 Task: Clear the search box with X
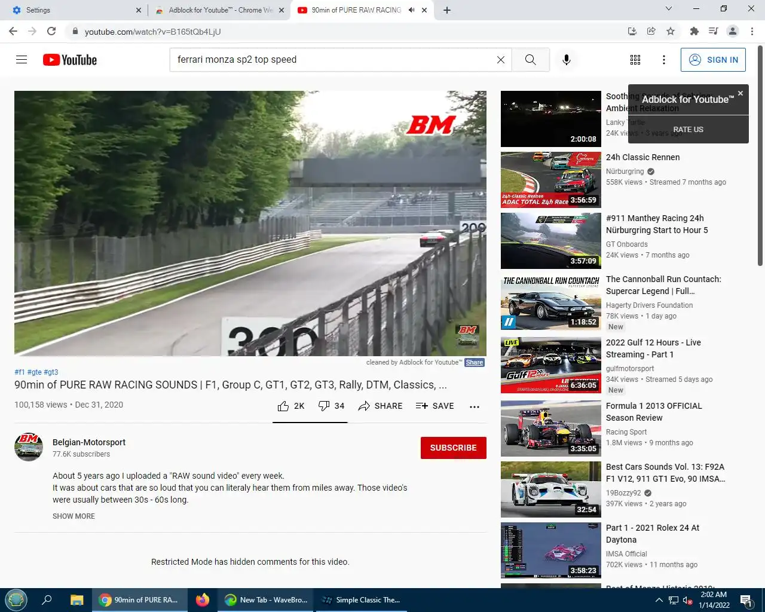click(x=501, y=60)
